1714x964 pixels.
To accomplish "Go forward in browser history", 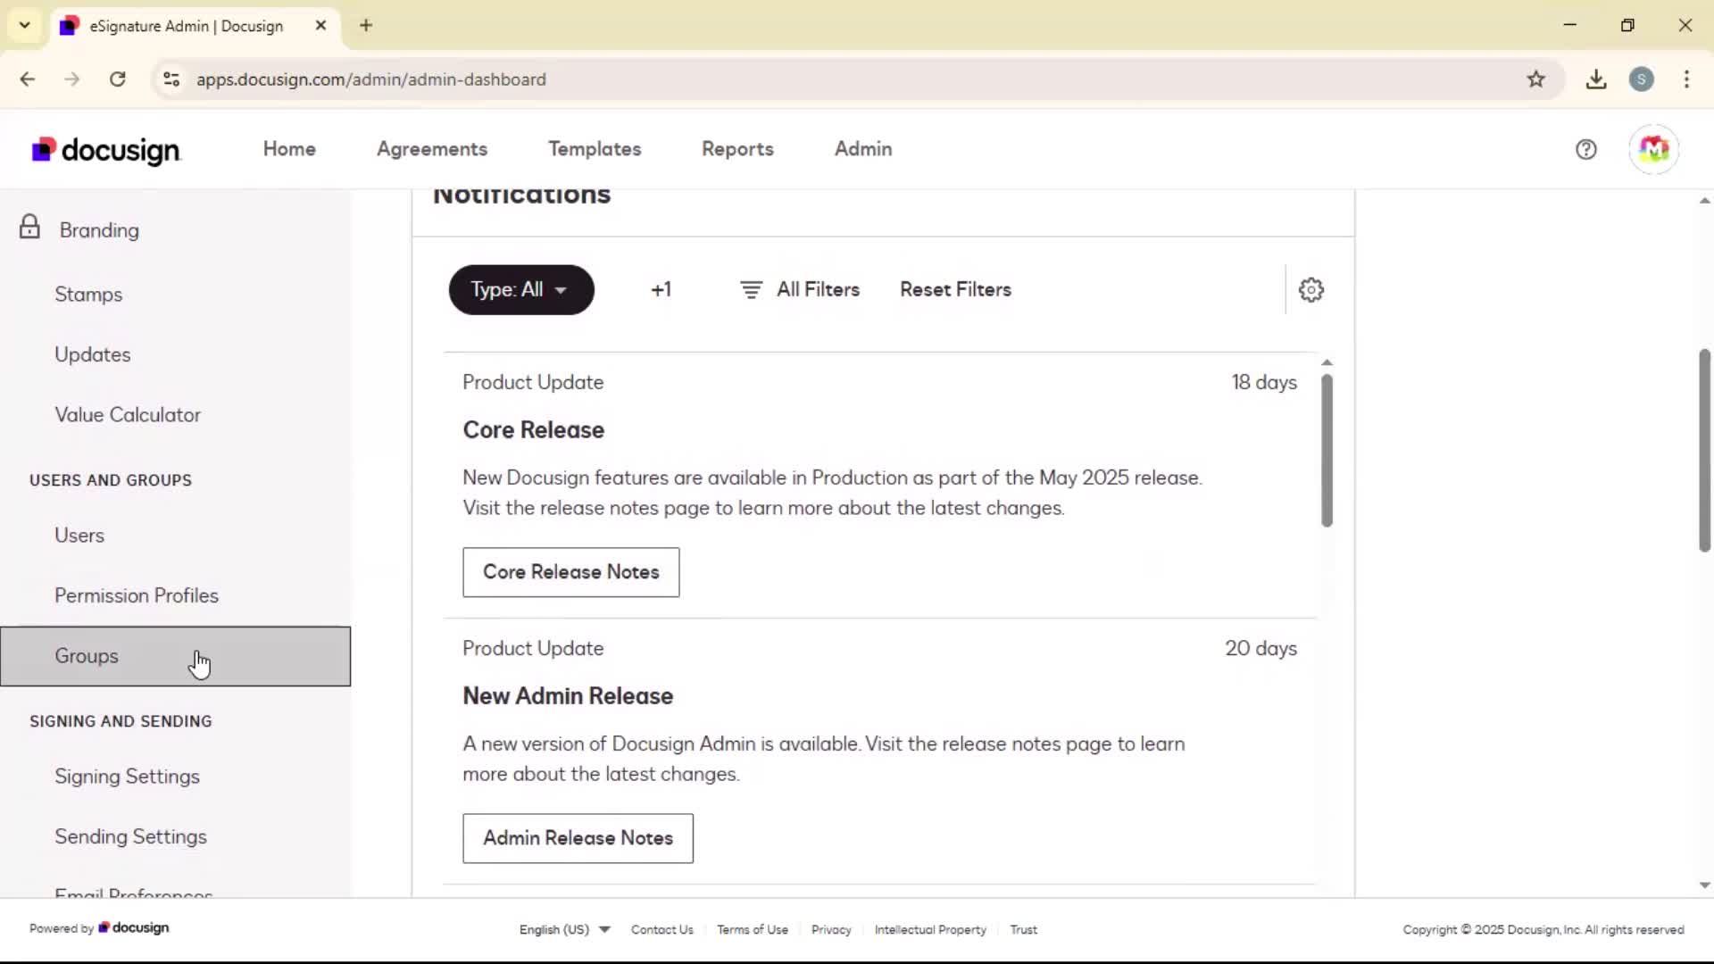I will point(72,79).
